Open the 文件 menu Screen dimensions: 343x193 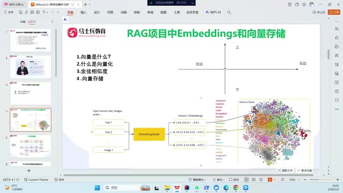pos(9,12)
